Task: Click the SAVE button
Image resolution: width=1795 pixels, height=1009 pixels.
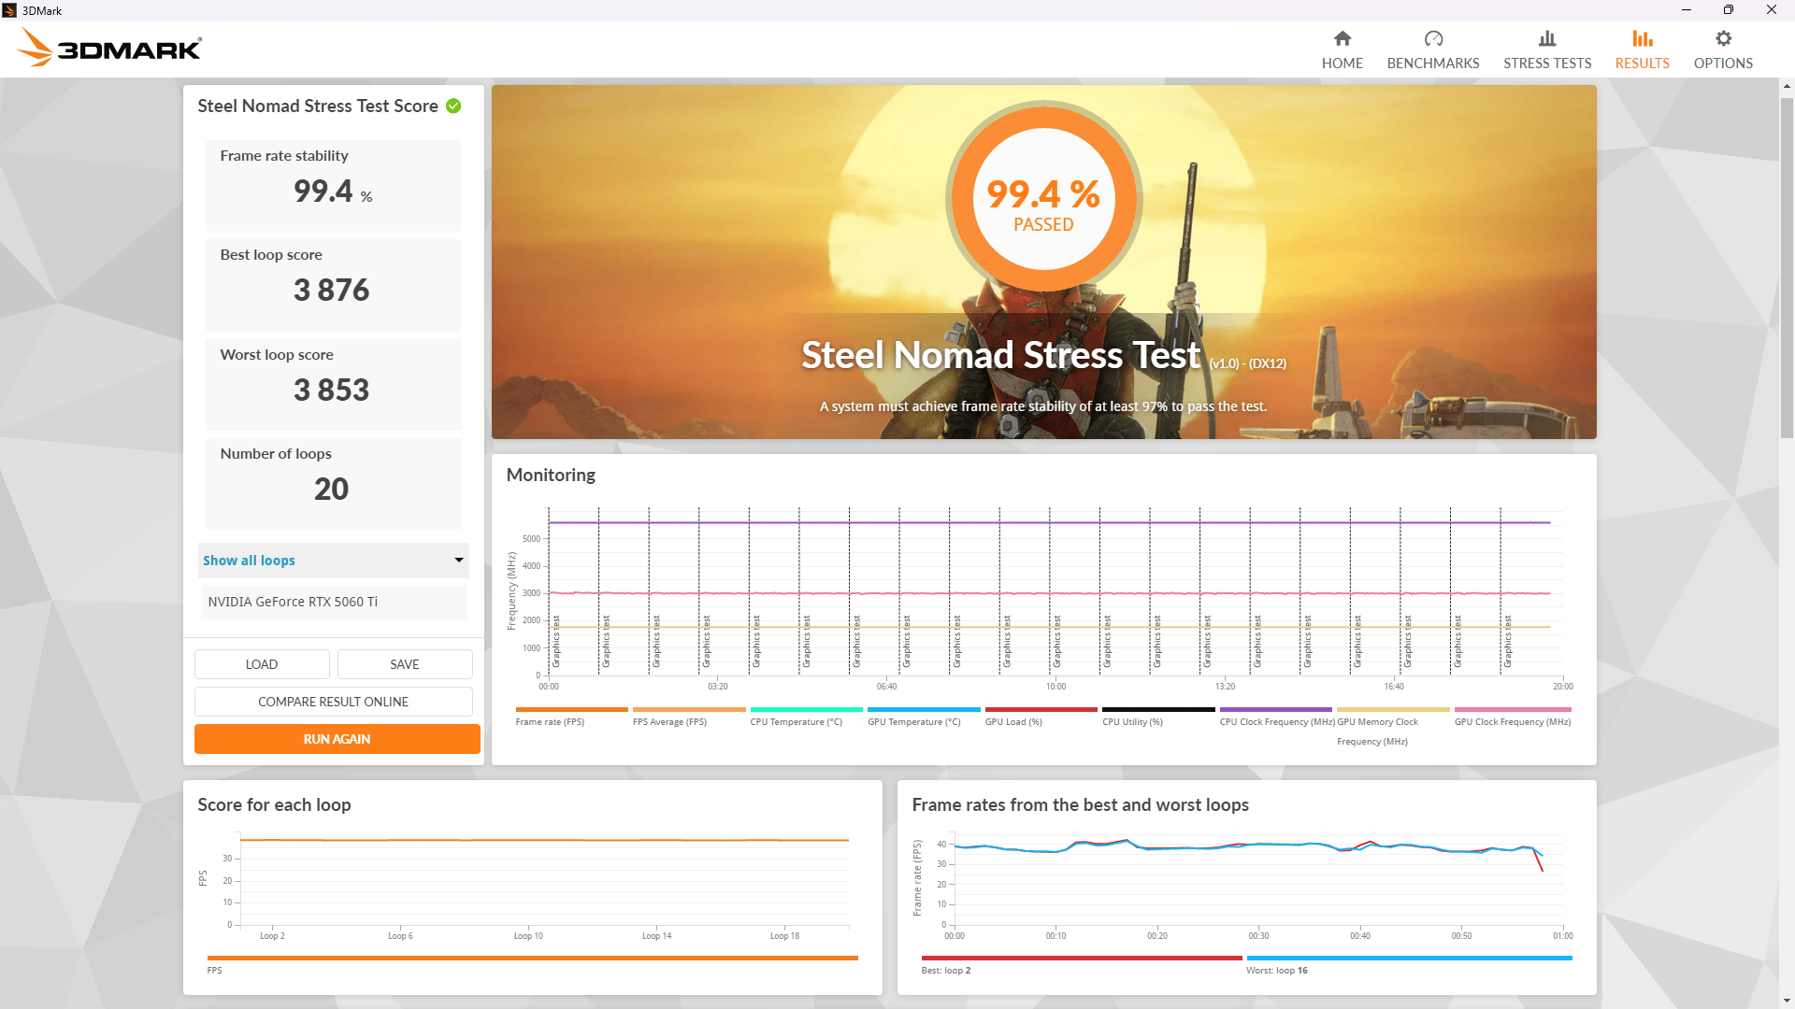Action: [x=405, y=664]
